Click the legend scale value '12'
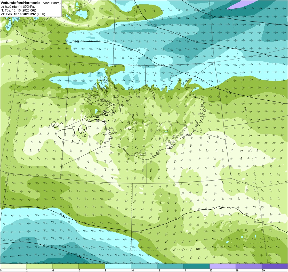The image size is (288, 272). tap(158, 270)
